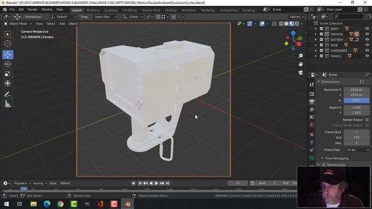The image size is (372, 209).
Task: Click the outliner search magnifier field
Action: click(348, 16)
